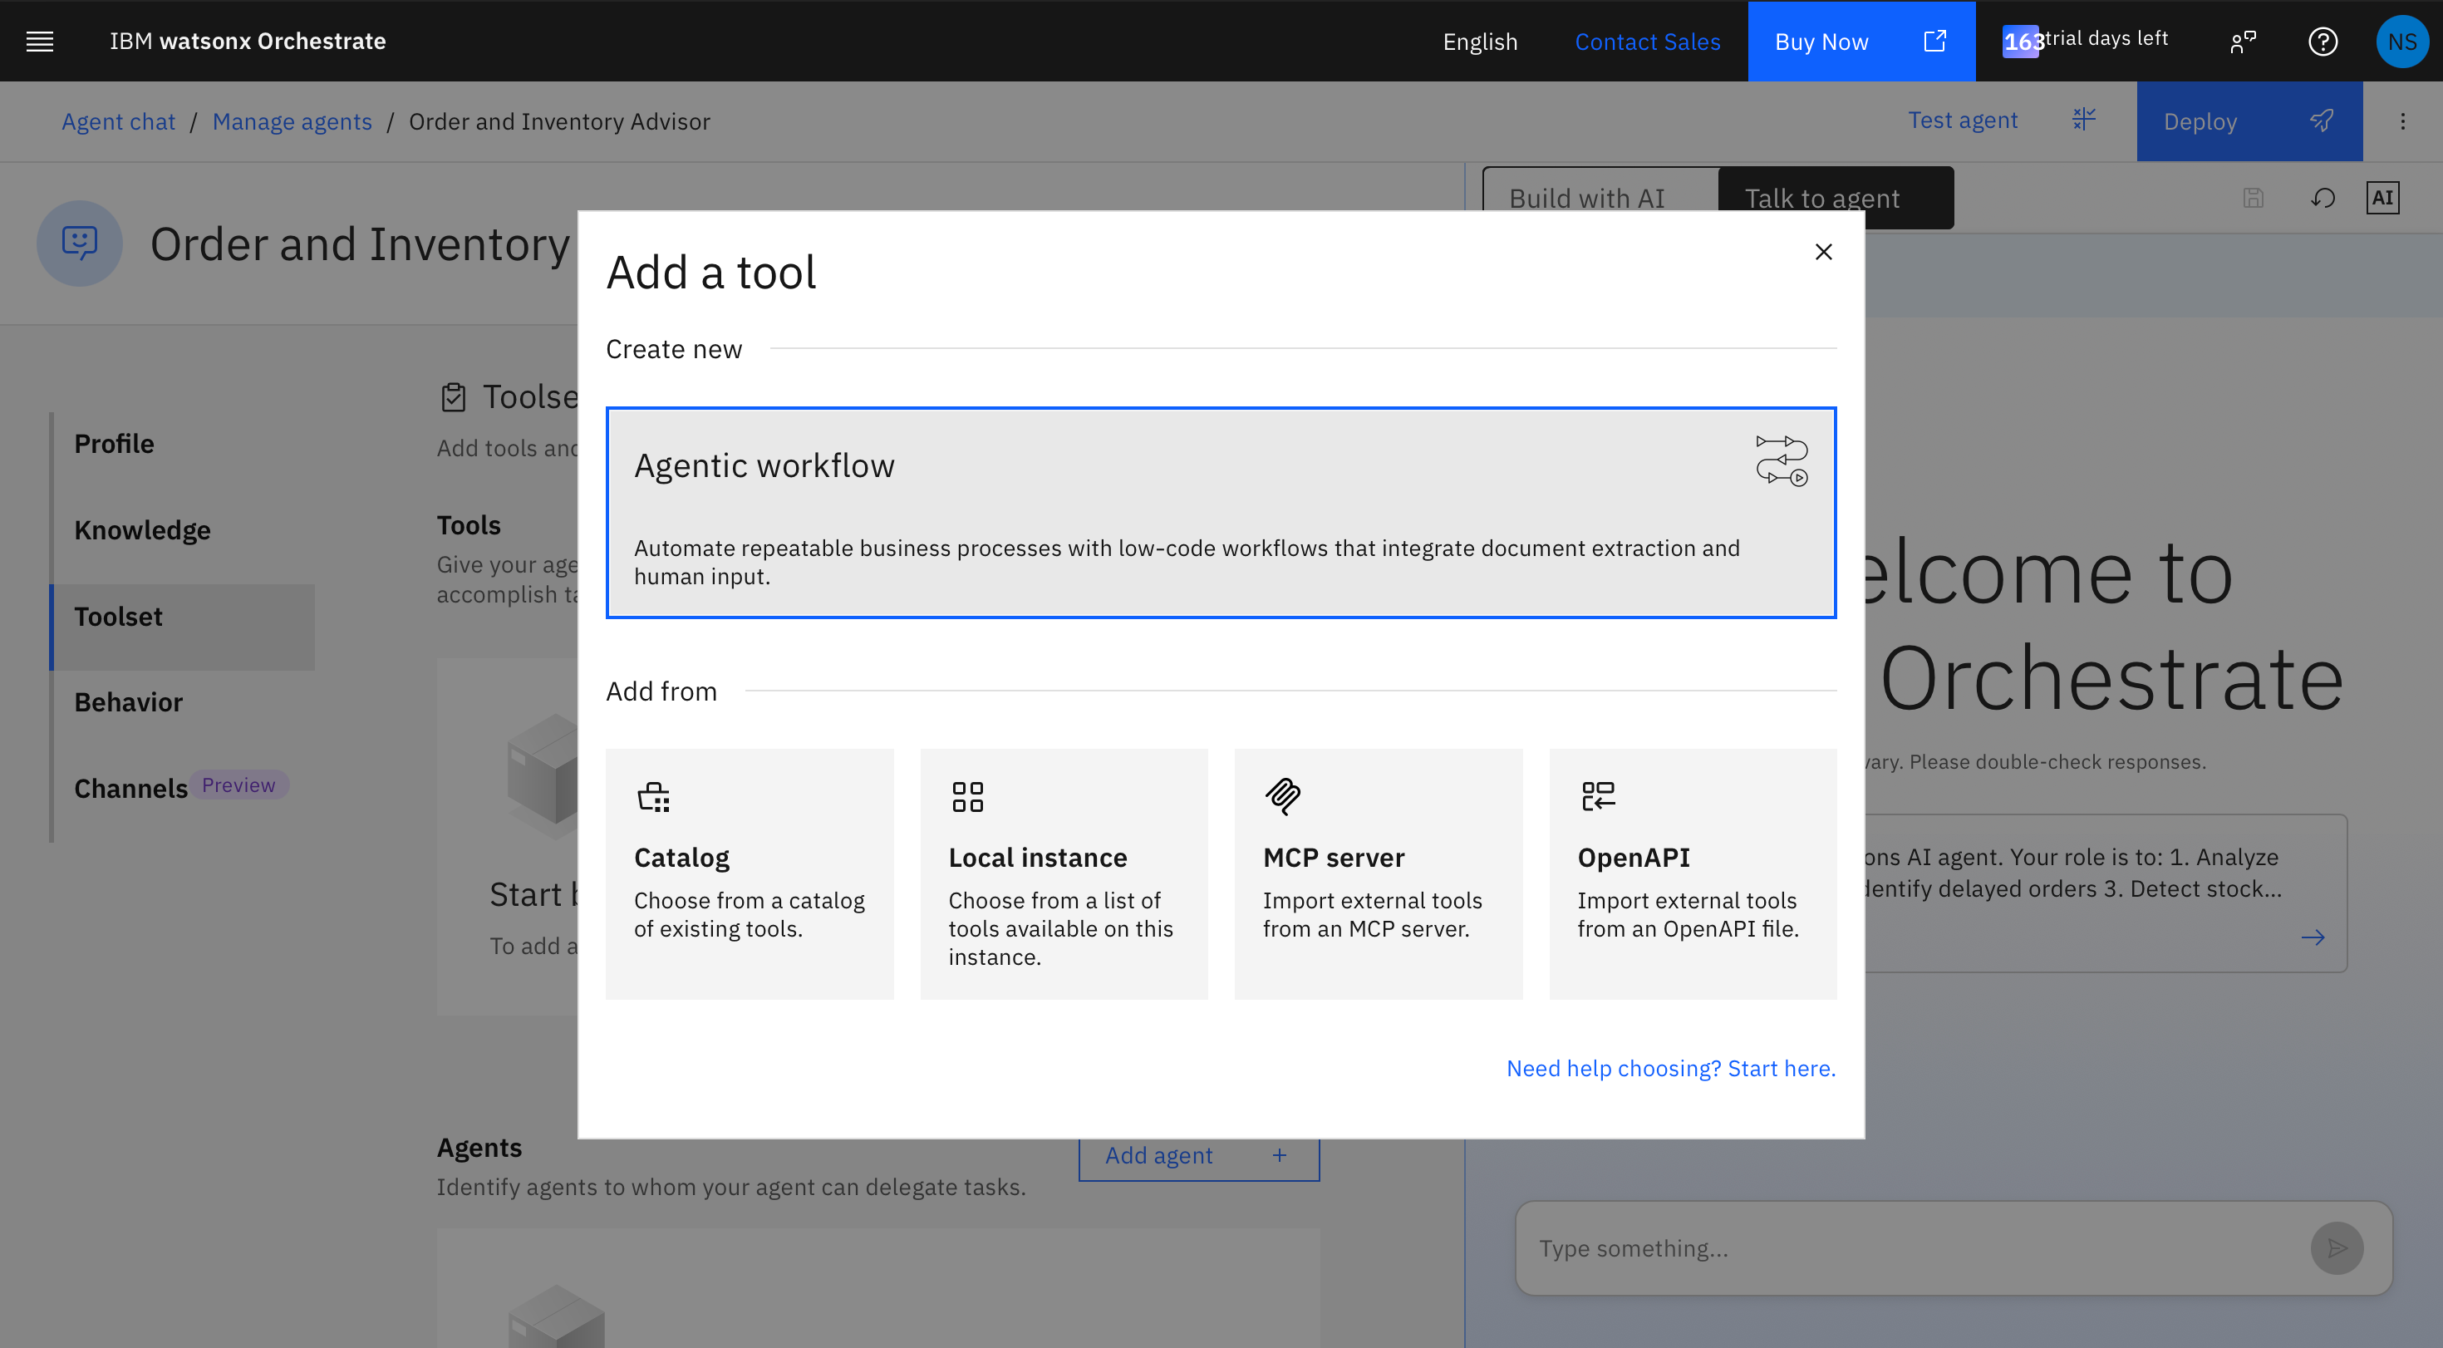Open the English language selector
This screenshot has height=1348, width=2443.
[1479, 41]
